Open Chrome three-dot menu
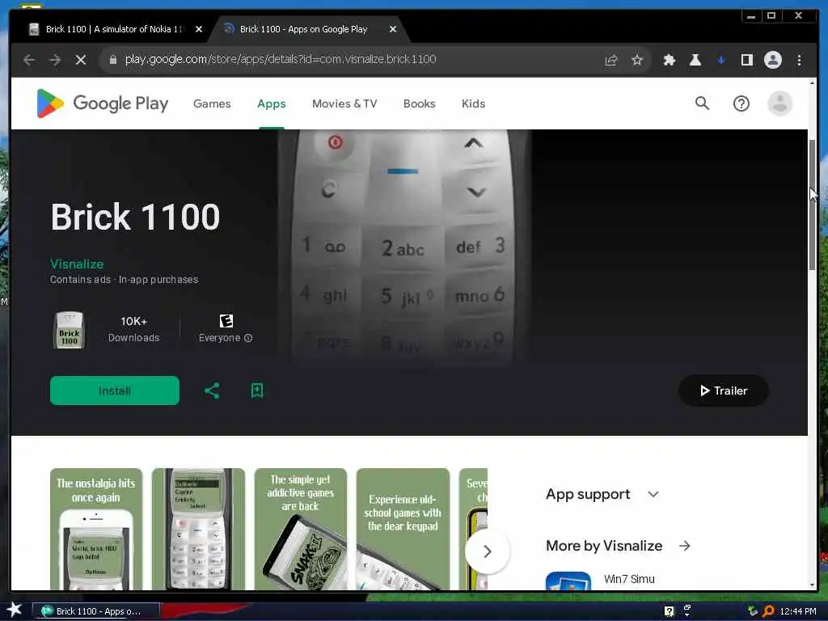This screenshot has height=621, width=828. coord(799,60)
